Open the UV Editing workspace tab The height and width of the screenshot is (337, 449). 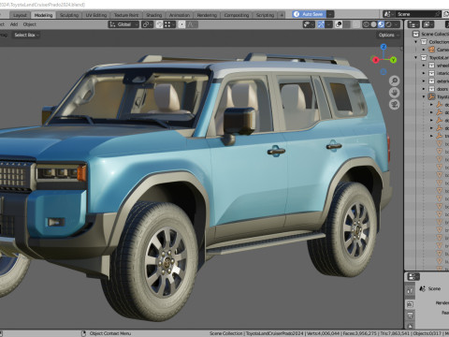(96, 15)
